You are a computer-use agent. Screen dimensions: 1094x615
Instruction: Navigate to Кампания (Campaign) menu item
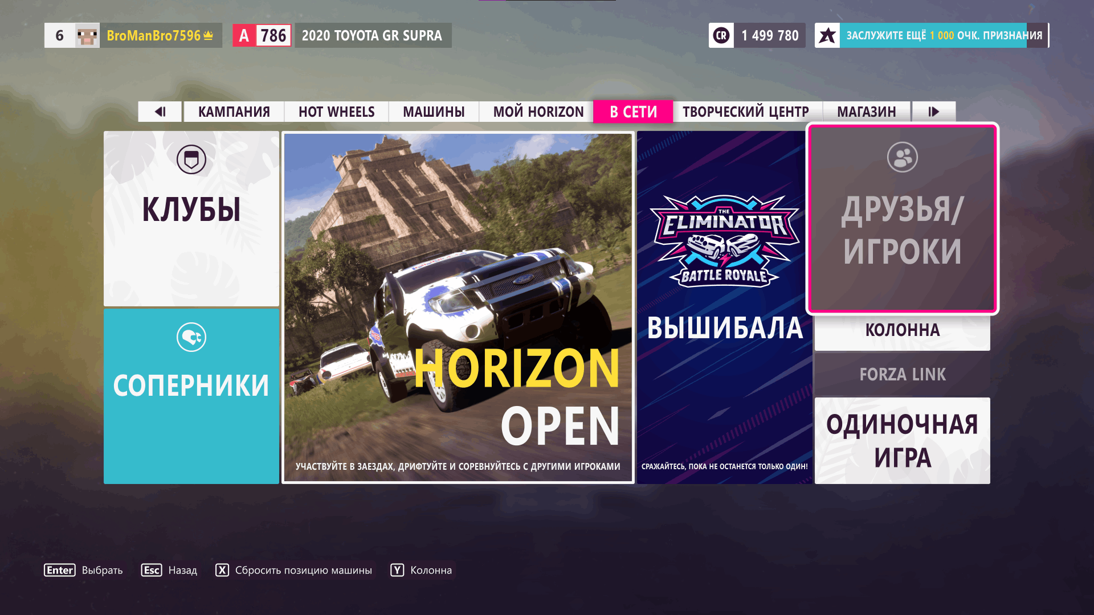tap(233, 111)
